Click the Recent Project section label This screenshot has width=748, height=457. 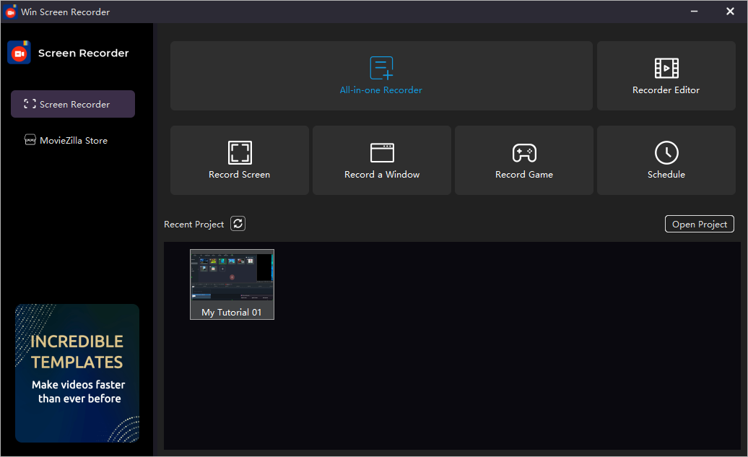(x=193, y=224)
